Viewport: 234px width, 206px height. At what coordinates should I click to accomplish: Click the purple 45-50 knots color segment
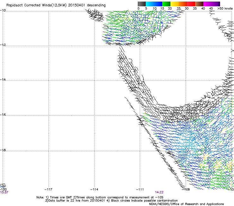tap(216, 4)
